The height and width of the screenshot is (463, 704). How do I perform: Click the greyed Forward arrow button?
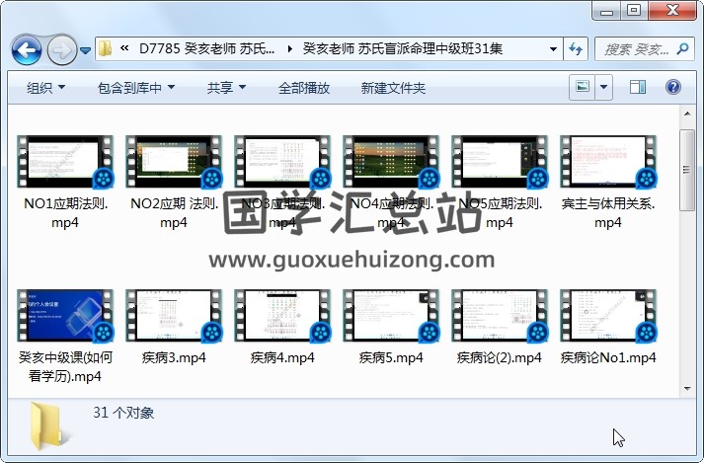pyautogui.click(x=61, y=49)
